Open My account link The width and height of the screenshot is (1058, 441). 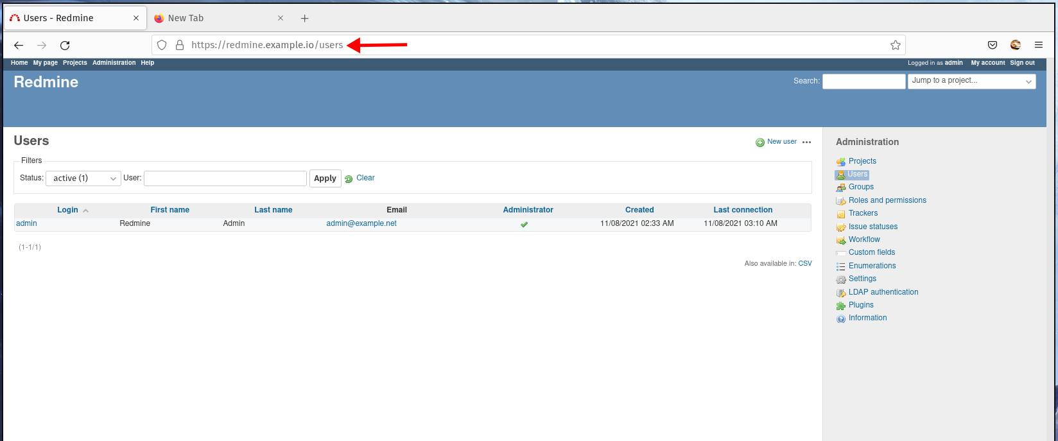tap(988, 63)
